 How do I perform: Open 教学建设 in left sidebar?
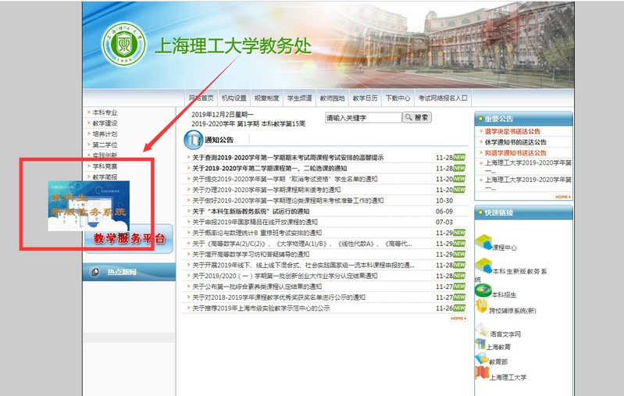105,123
